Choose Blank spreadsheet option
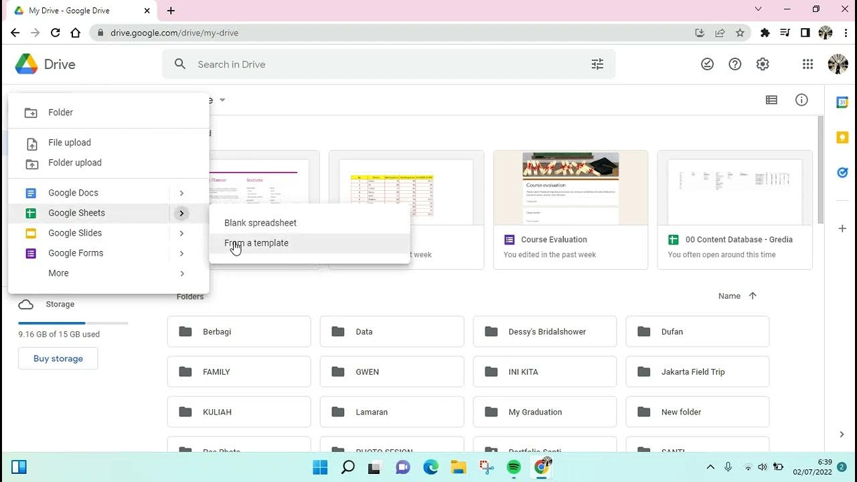The height and width of the screenshot is (482, 857). coord(309,223)
